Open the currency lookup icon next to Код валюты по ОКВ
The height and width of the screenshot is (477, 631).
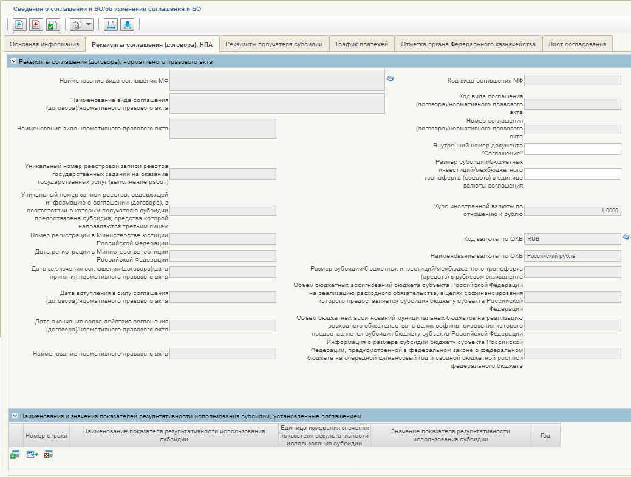(626, 237)
